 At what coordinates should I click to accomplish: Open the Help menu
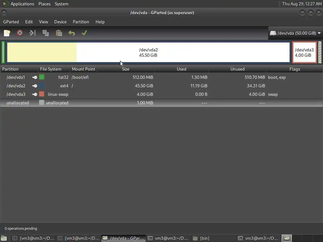coord(100,22)
